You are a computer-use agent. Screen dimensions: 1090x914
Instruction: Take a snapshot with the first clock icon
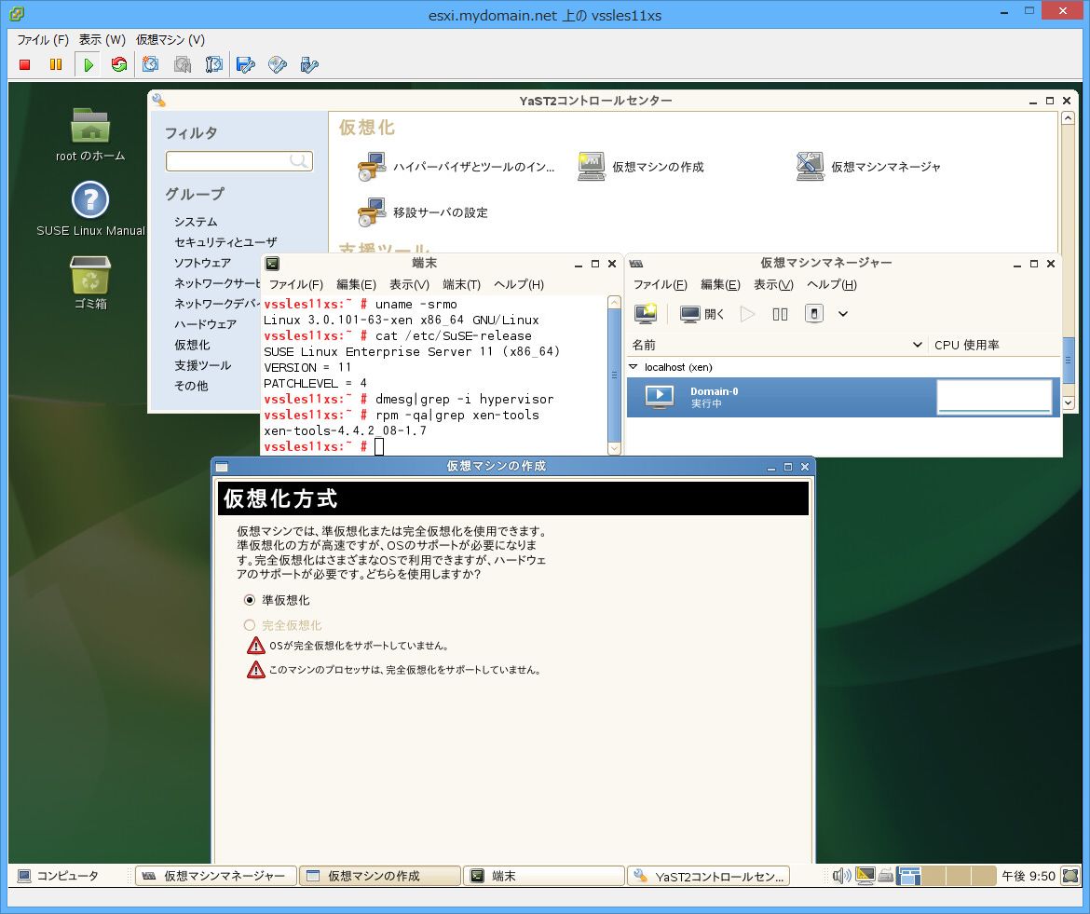[x=150, y=64]
